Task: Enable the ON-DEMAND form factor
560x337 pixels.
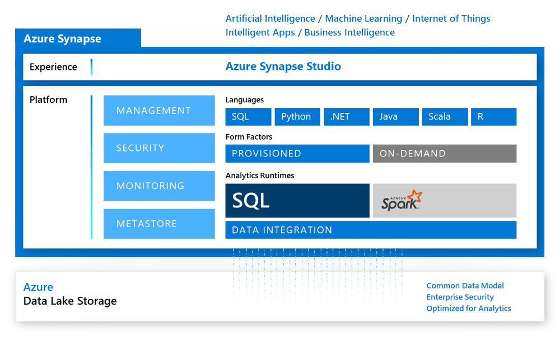Action: pos(444,153)
